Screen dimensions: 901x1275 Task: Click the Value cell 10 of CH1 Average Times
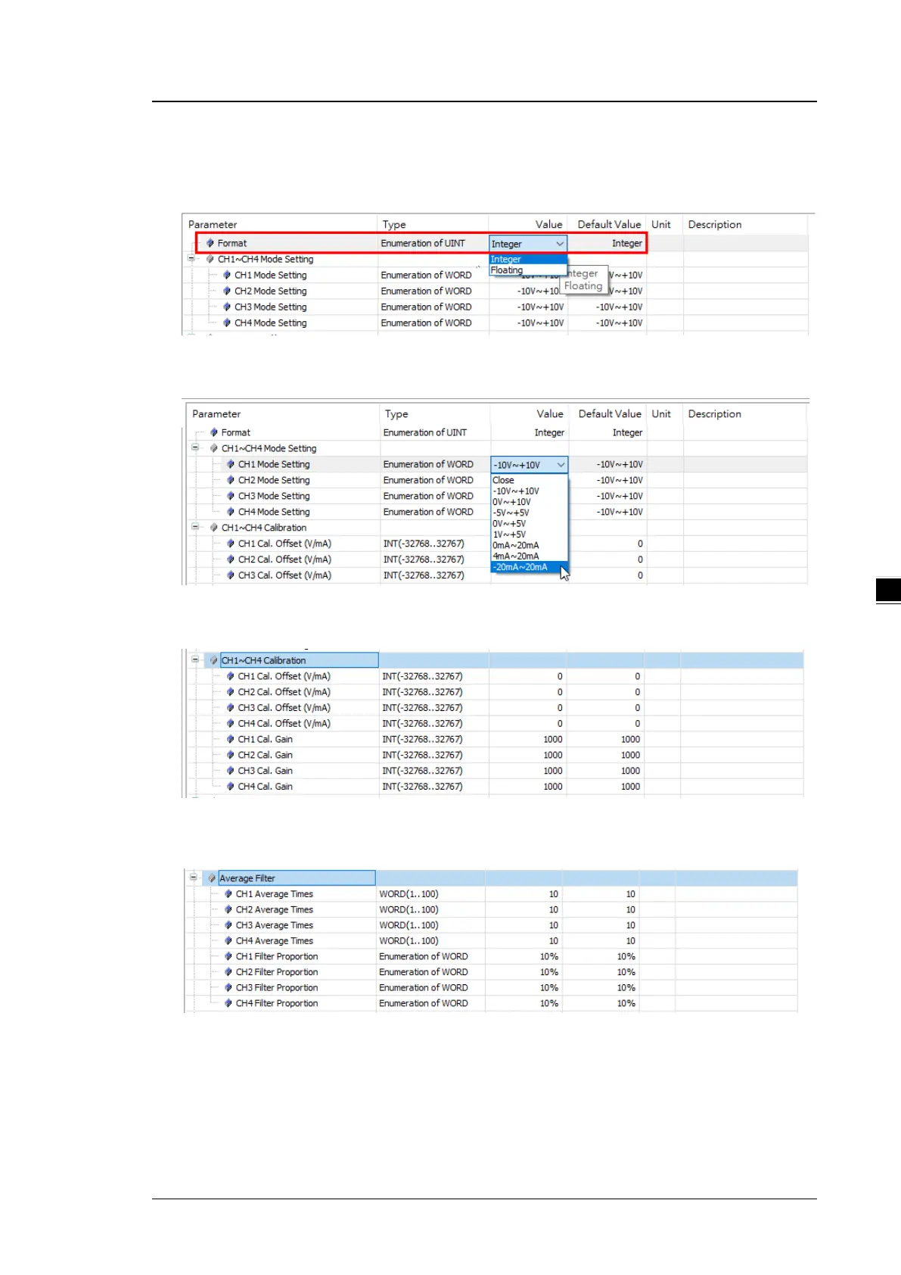click(x=554, y=894)
